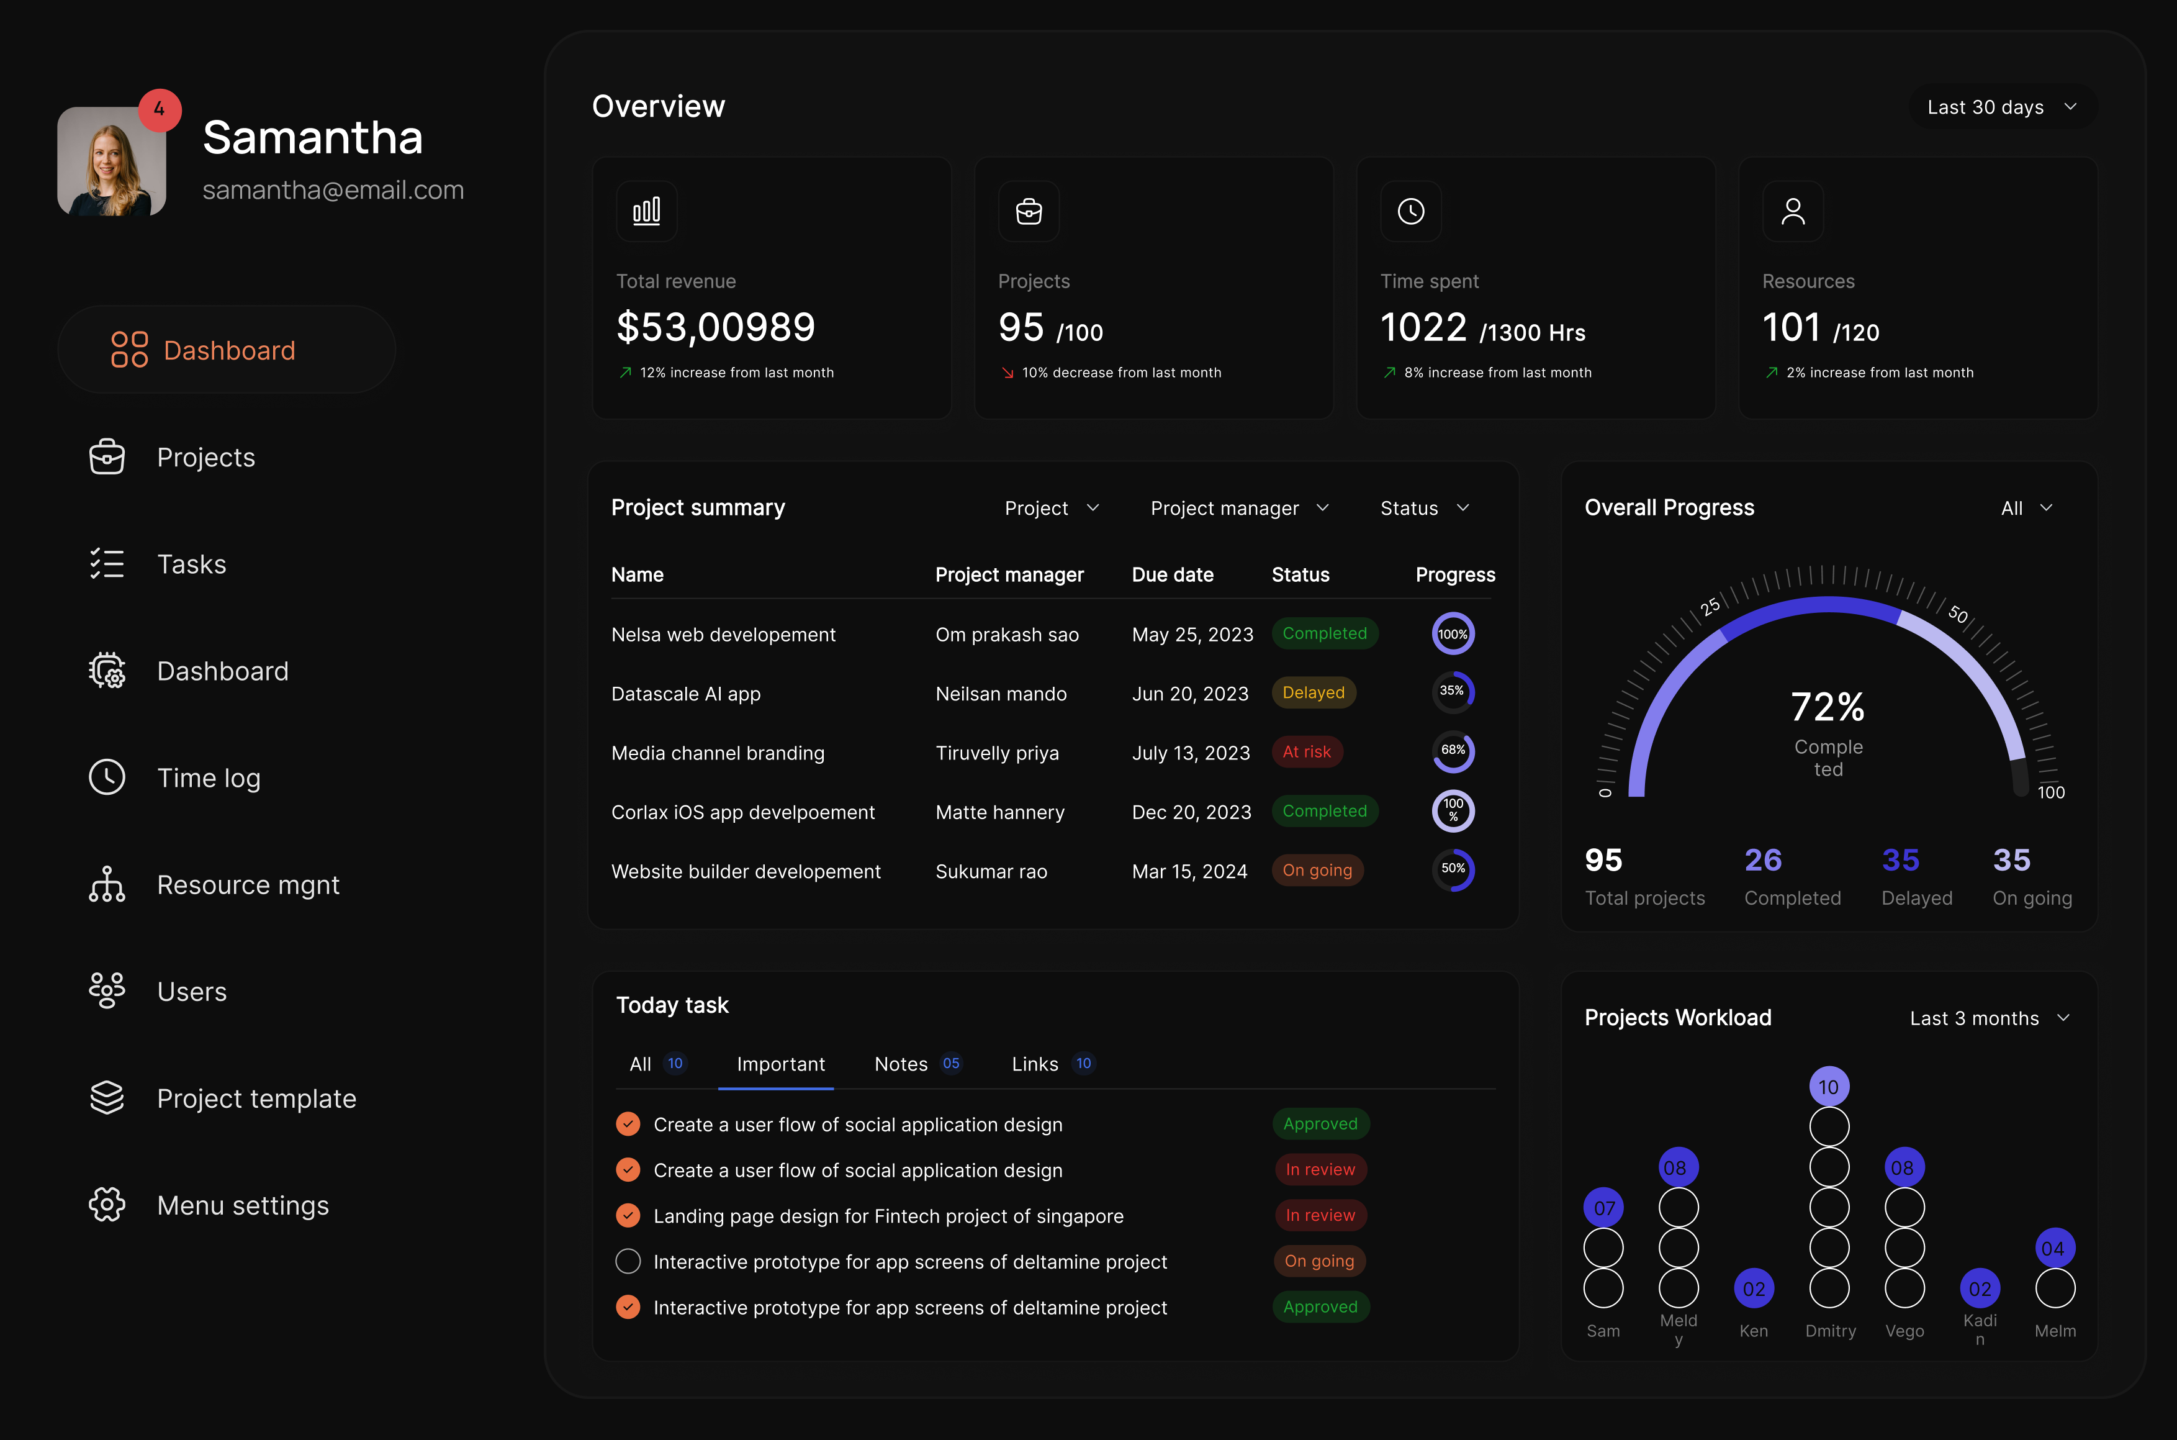Click the Dashboard navigation button

click(226, 350)
